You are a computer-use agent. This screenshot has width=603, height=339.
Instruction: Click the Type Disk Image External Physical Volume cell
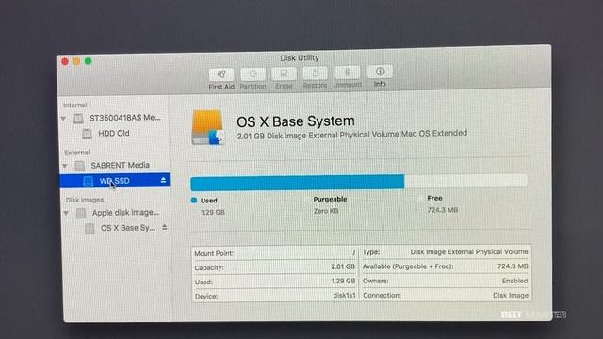446,252
